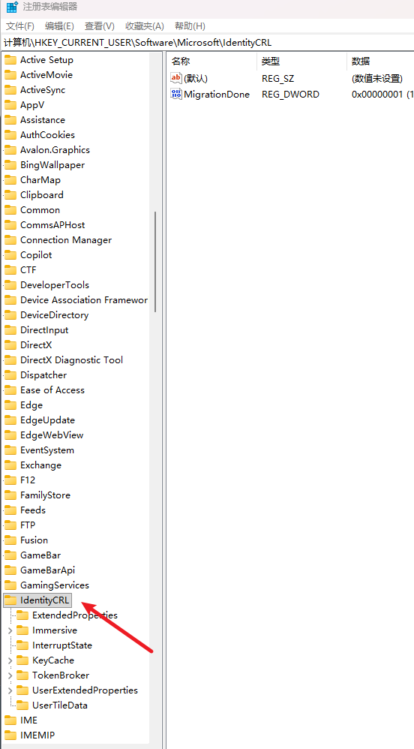Select the Copilot folder icon
The height and width of the screenshot is (749, 414).
point(10,255)
